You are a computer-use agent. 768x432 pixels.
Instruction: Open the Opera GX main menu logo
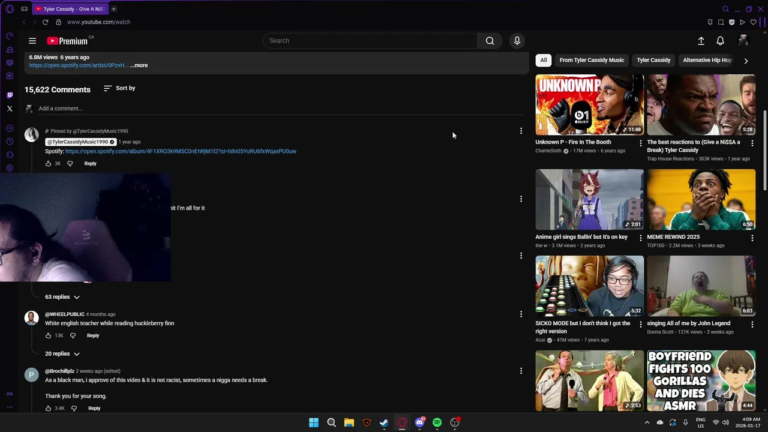[10, 9]
